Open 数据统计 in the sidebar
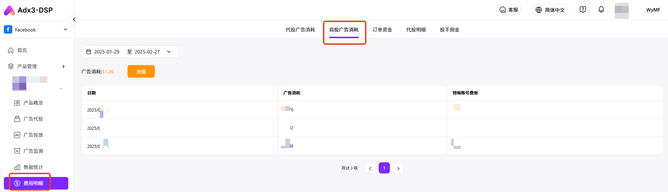This screenshot has height=192, width=668. (x=33, y=167)
